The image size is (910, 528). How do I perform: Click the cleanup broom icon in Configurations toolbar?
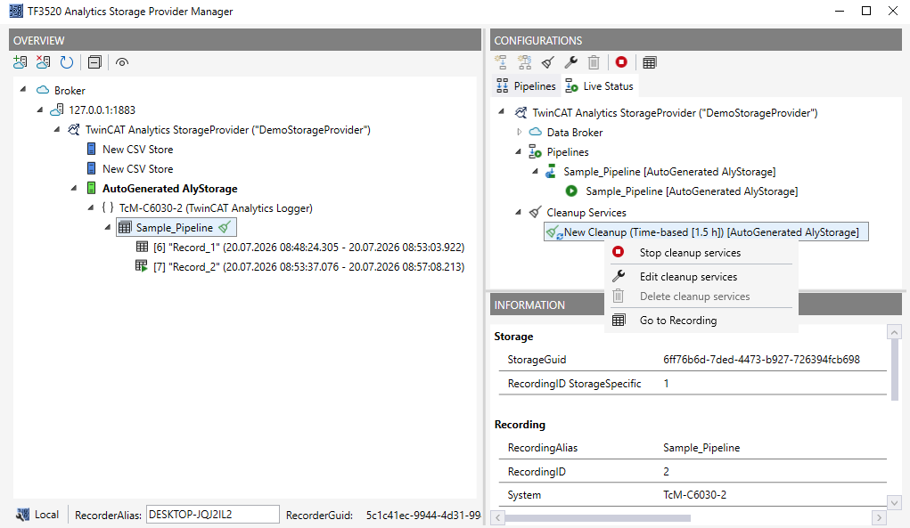click(548, 62)
